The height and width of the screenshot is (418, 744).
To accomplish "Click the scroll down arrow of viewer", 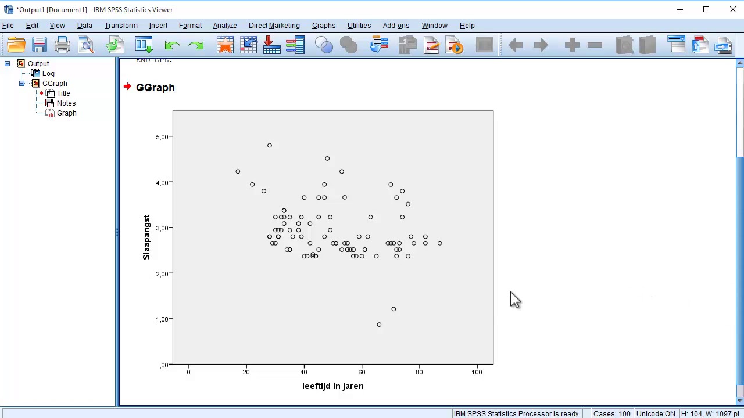I will (740, 401).
